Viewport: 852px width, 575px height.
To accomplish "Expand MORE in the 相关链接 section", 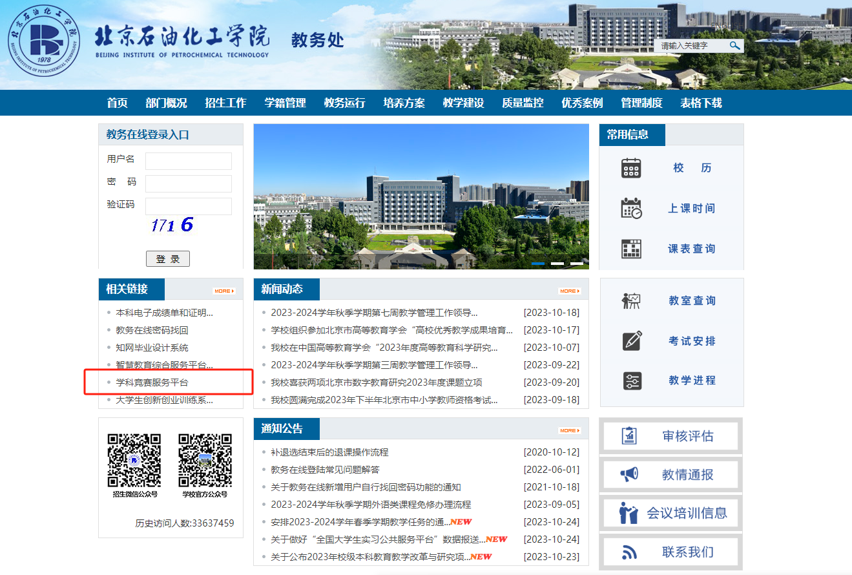I will (x=223, y=291).
